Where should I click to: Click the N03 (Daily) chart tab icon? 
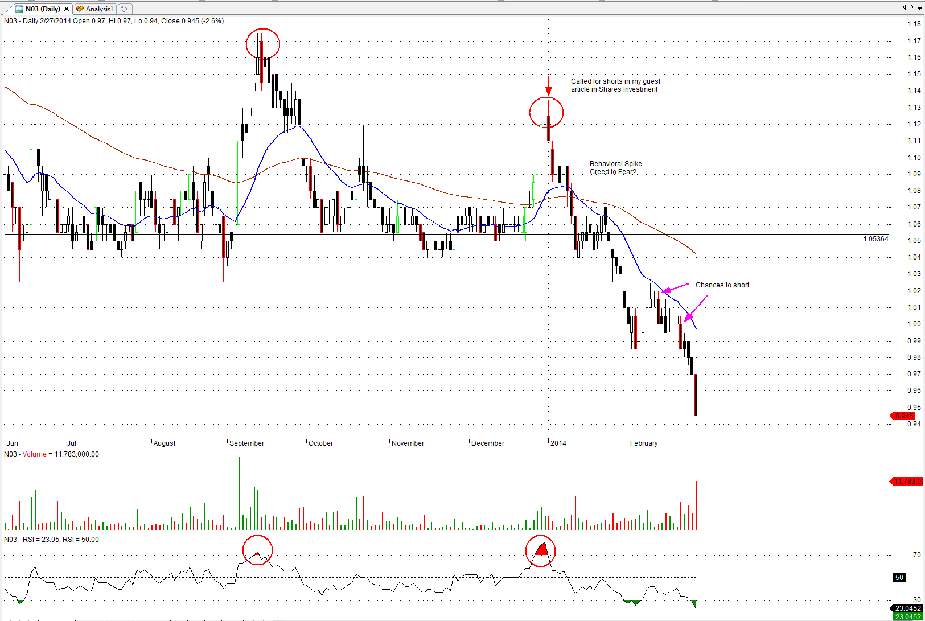click(x=19, y=9)
